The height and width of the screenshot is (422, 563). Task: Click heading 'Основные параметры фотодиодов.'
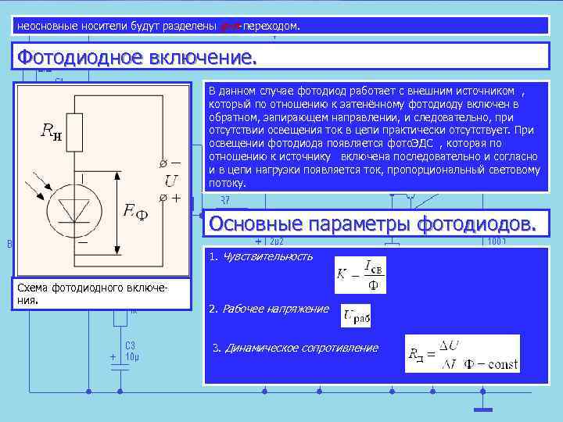pos(373,224)
